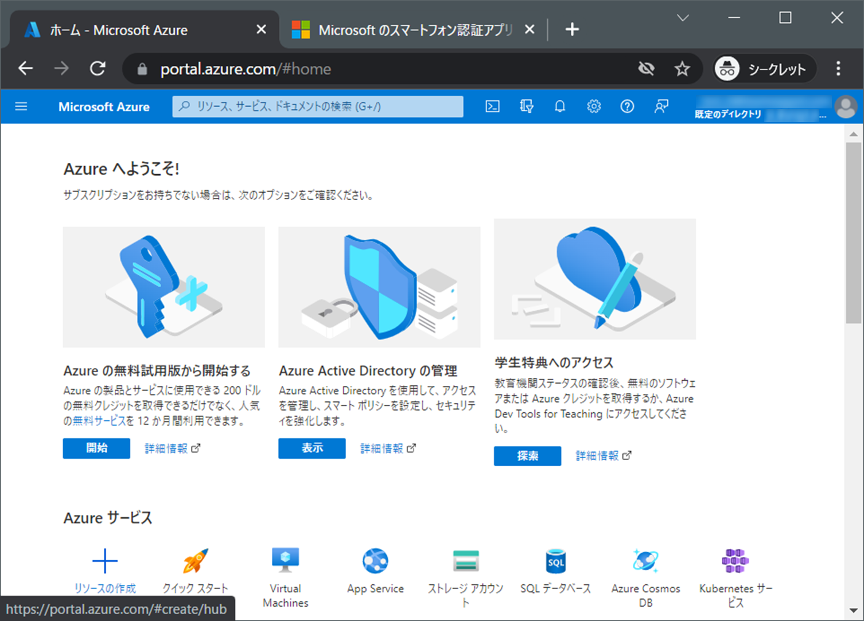Open the App Service icon
Image resolution: width=864 pixels, height=621 pixels.
point(375,561)
